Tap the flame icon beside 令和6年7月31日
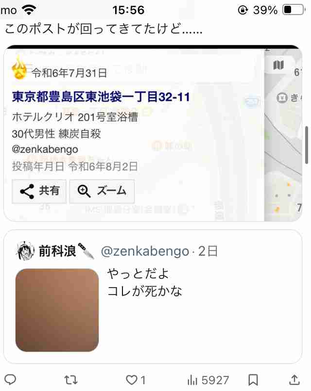 pyautogui.click(x=19, y=67)
